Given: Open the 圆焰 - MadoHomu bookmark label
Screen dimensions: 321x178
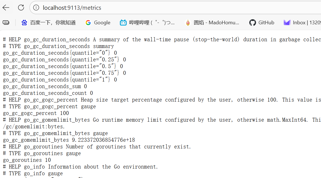Looking at the screenshot, I should coord(216,23).
